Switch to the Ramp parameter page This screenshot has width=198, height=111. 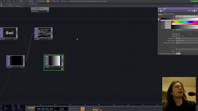[x=160, y=14]
